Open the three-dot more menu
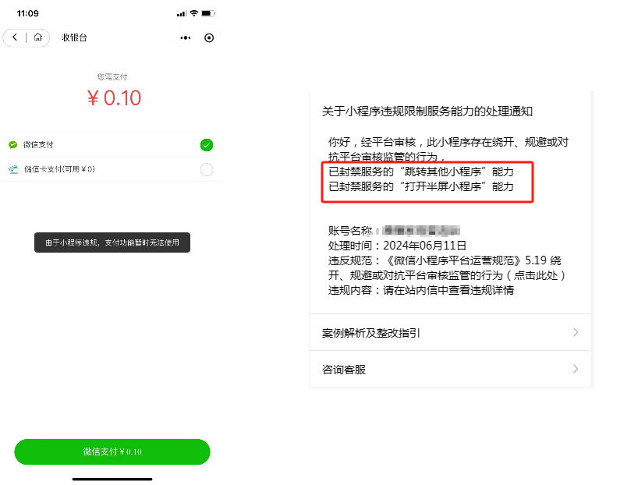638x485 pixels. [186, 38]
